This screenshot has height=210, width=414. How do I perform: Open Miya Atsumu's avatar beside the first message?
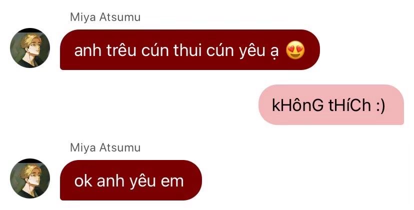[x=30, y=48]
